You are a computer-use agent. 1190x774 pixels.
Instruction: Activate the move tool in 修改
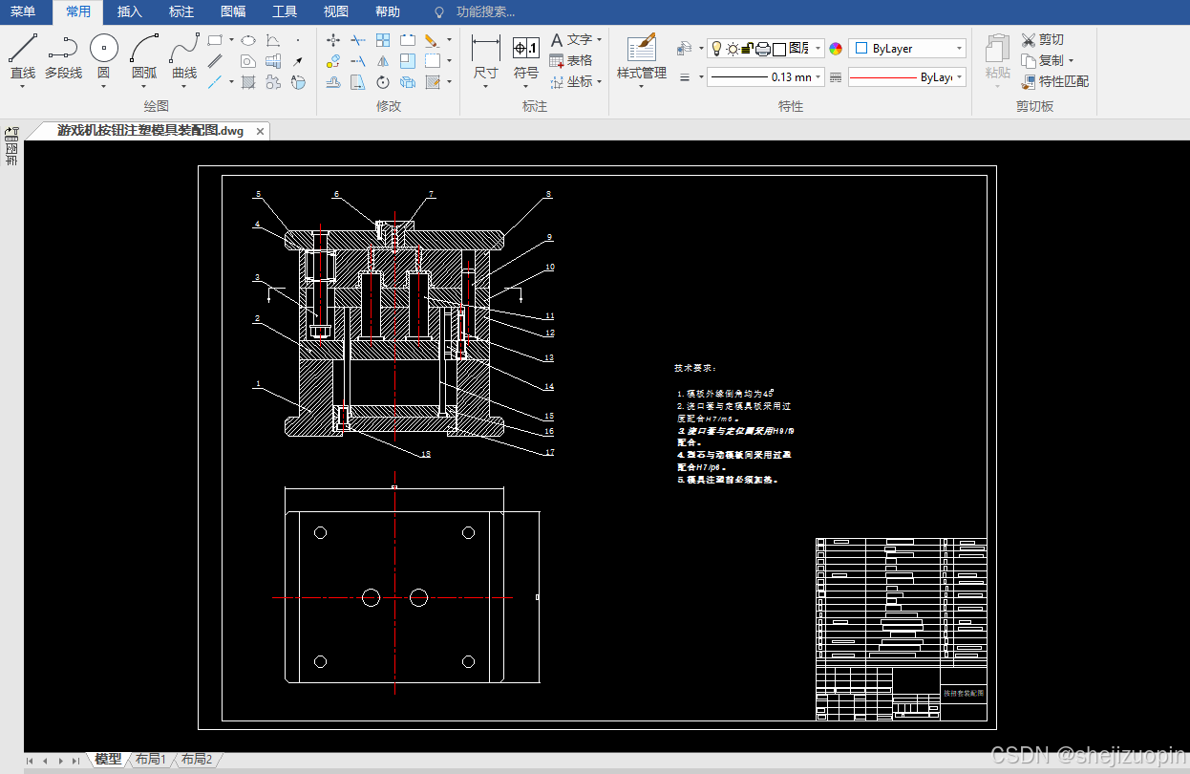(x=333, y=40)
